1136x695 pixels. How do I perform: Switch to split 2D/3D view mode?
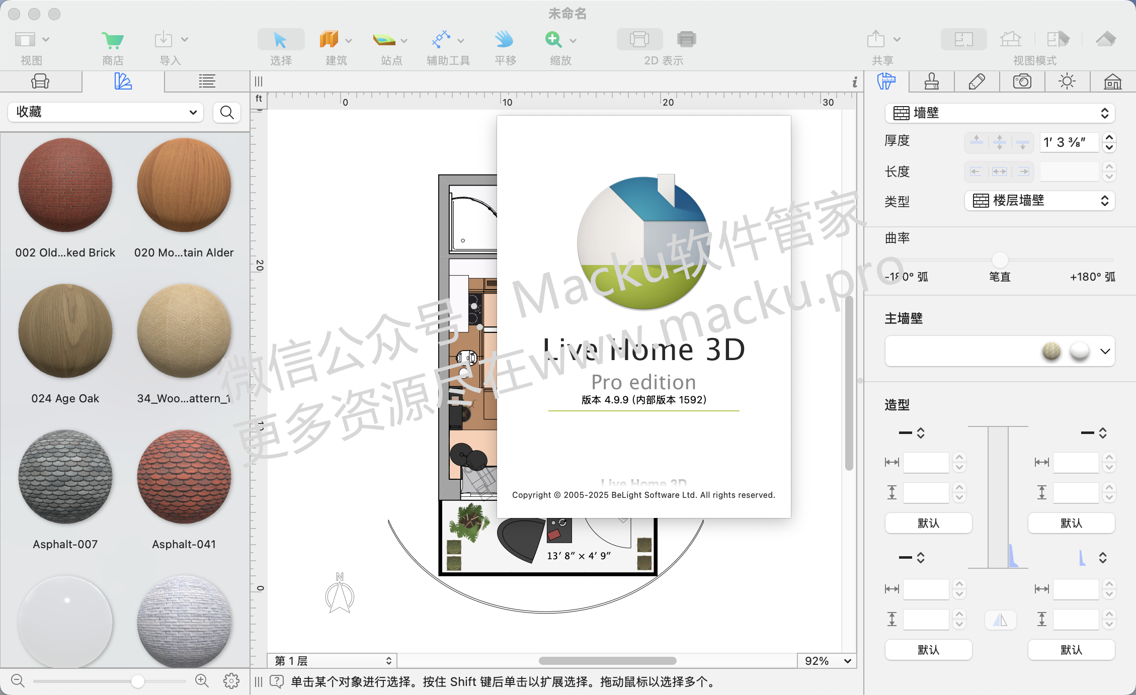pyautogui.click(x=1058, y=40)
